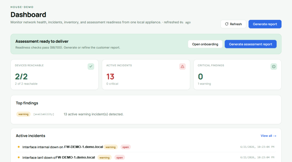
Task: Click the warning triangle icon on Active Incidents
Action: [182, 66]
